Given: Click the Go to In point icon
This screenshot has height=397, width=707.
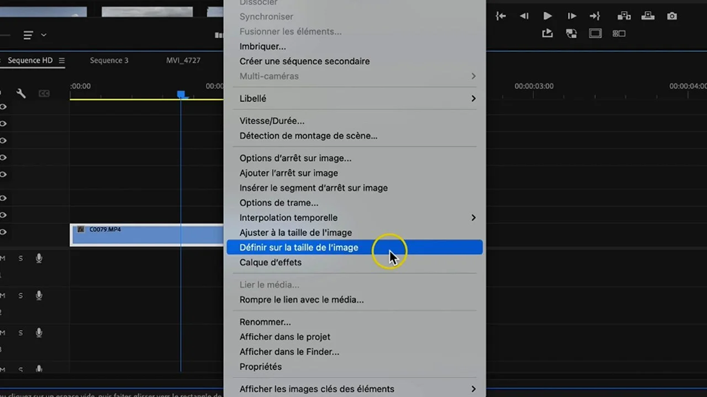Looking at the screenshot, I should point(500,16).
